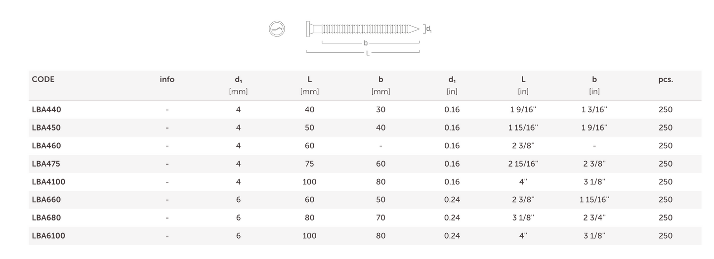
Task: Click the 2 15/16'' length cell
Action: click(523, 164)
